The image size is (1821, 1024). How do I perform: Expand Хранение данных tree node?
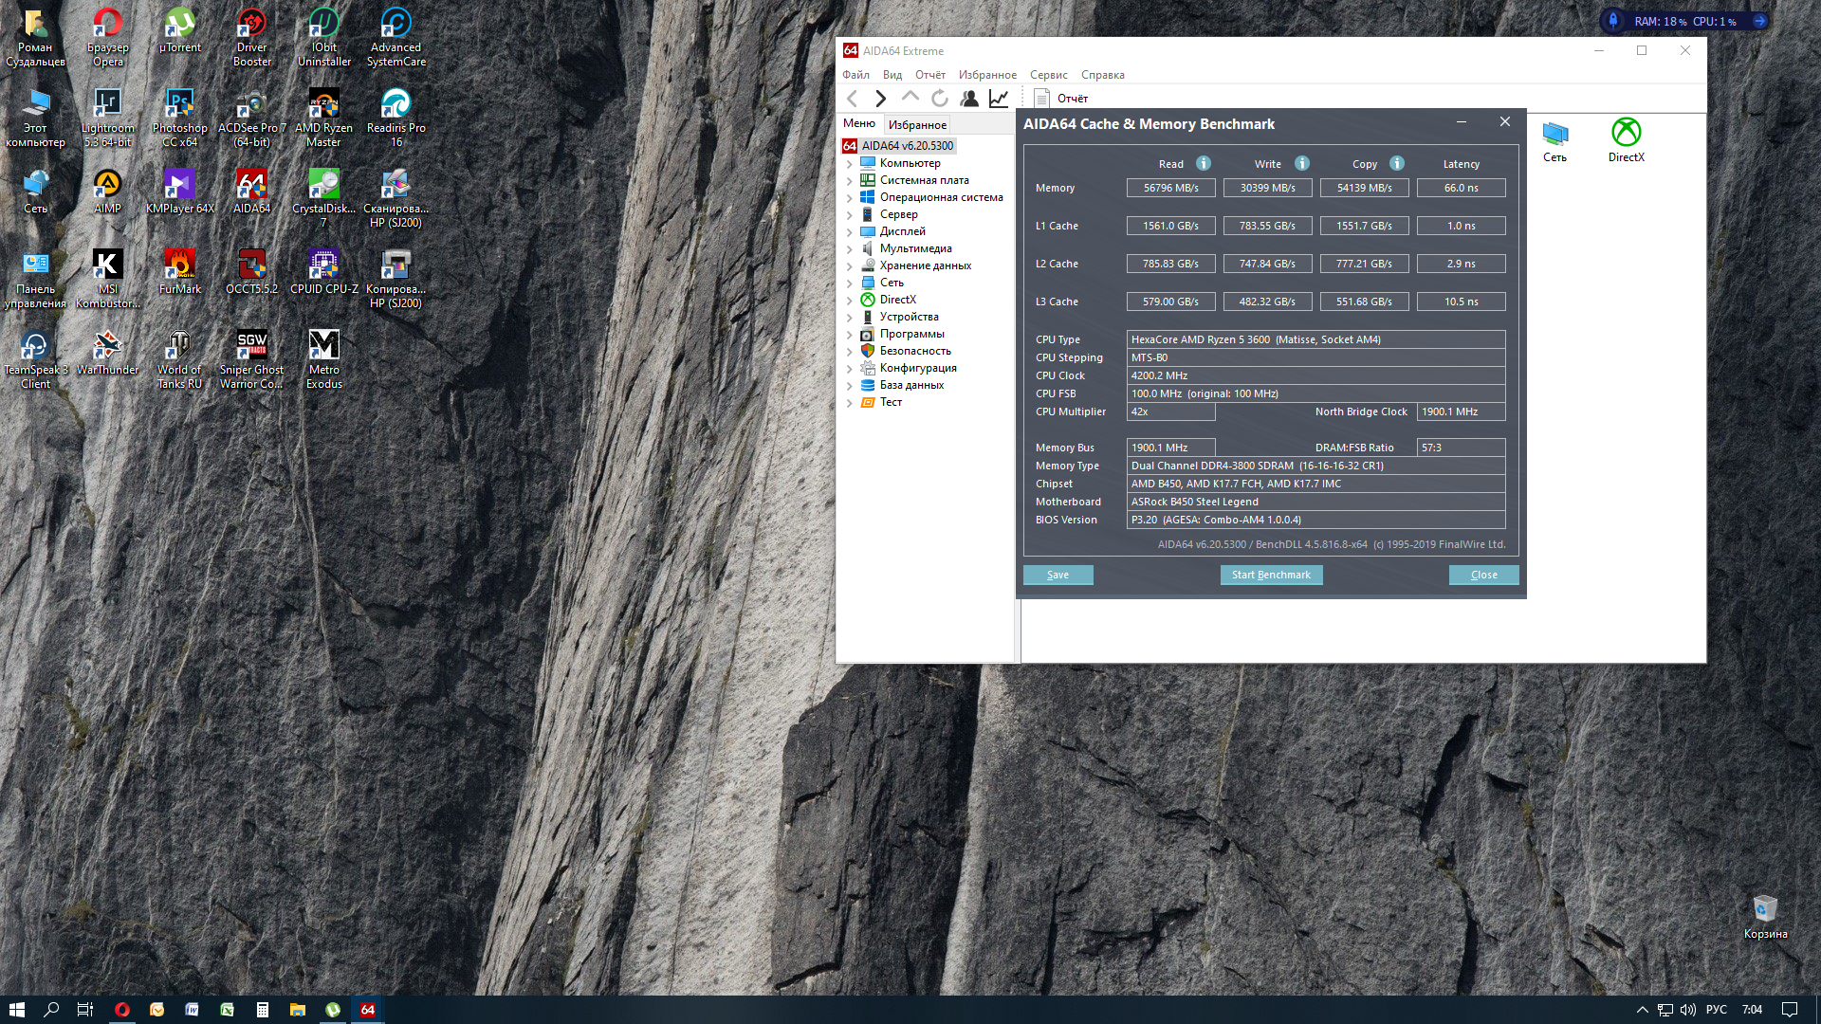pos(849,266)
